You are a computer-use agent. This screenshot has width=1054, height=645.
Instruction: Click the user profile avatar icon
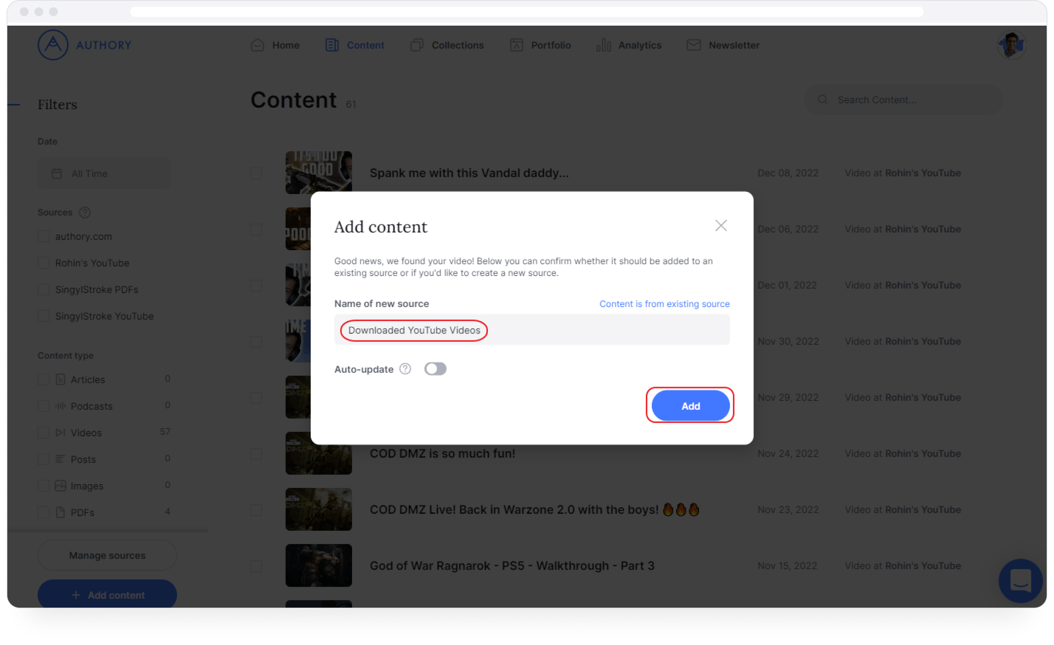pyautogui.click(x=1012, y=44)
